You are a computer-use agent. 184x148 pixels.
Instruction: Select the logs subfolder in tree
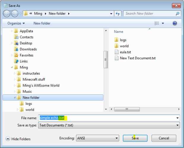pos(28,104)
